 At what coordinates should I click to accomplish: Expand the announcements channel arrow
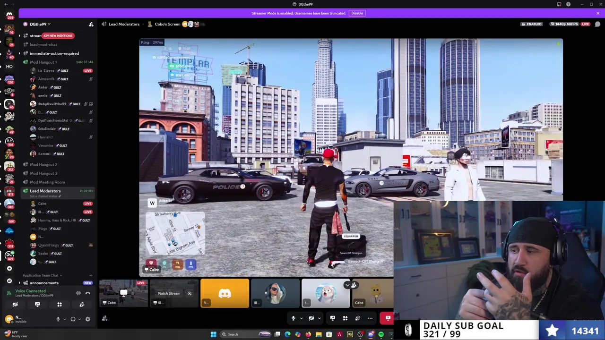(x=19, y=283)
